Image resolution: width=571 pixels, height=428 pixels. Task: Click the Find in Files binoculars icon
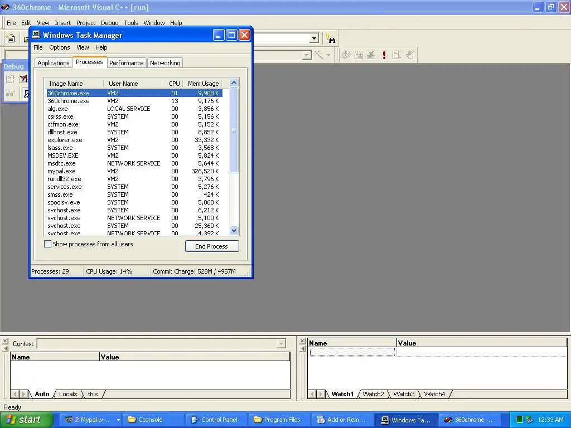[331, 38]
